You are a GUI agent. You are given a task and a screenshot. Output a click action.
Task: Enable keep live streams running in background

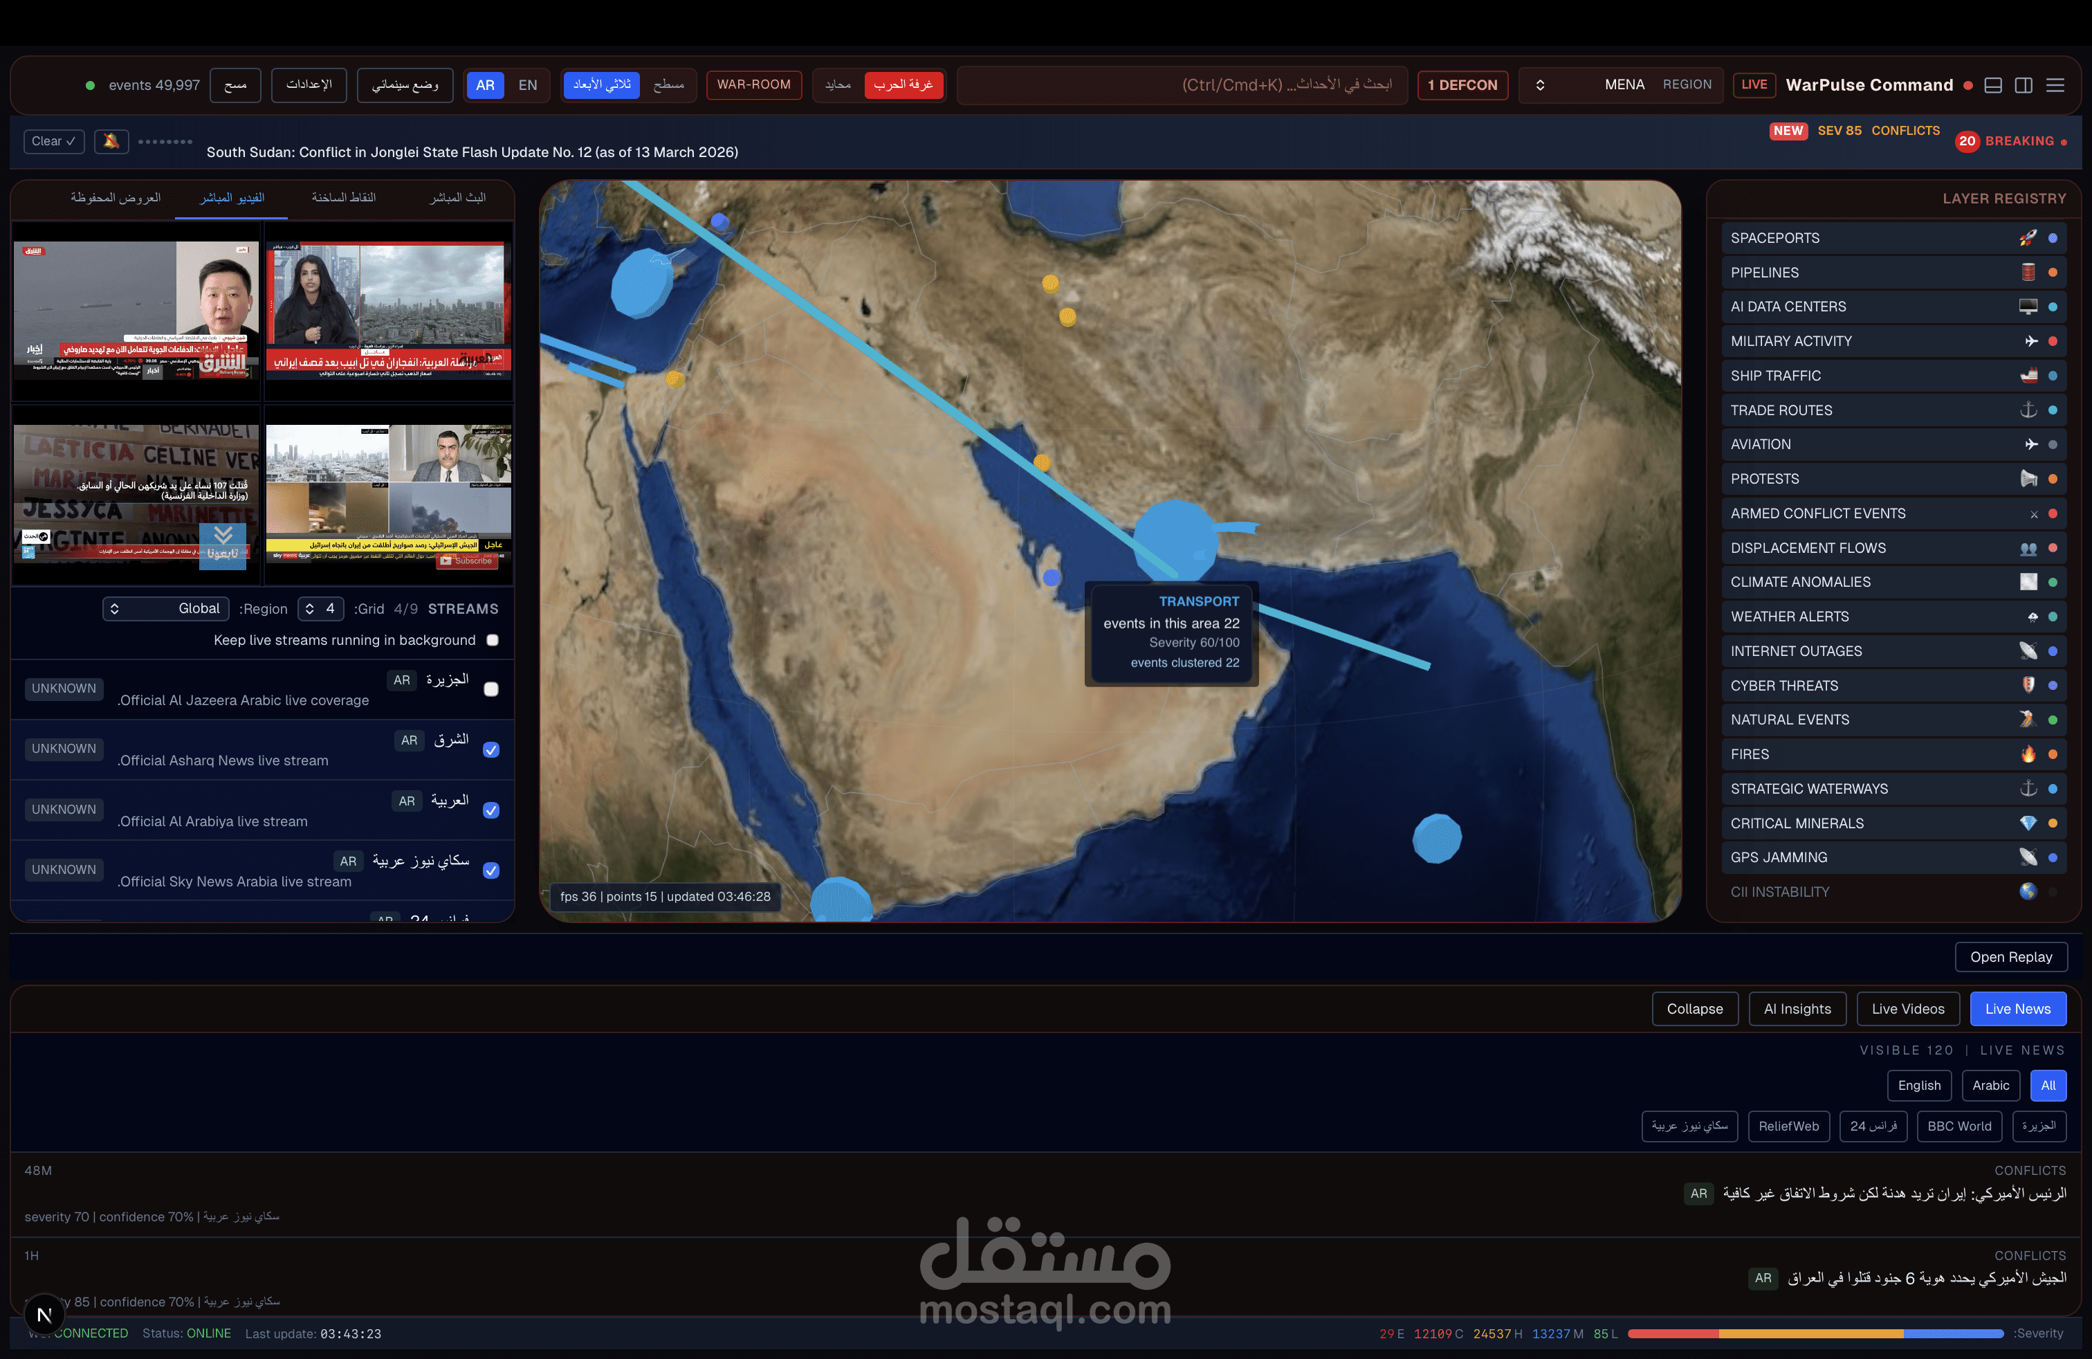pyautogui.click(x=493, y=640)
